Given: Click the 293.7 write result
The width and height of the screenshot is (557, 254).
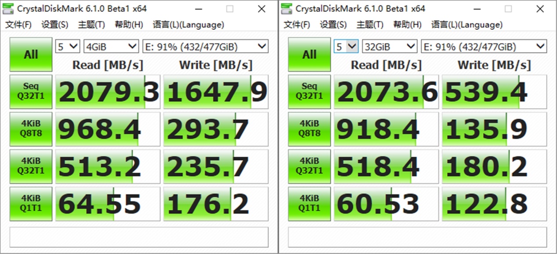Looking at the screenshot, I should (216, 129).
